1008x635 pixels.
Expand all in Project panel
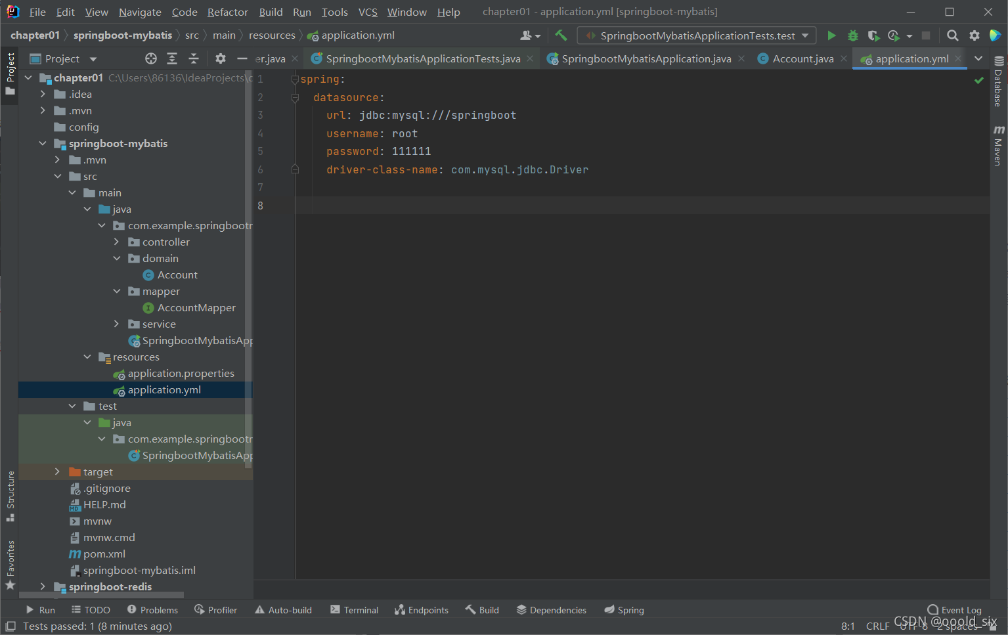[x=172, y=58]
